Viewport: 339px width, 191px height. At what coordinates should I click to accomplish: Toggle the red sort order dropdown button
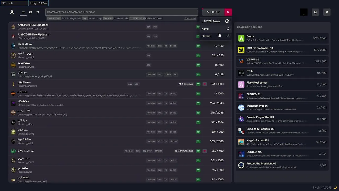point(228,12)
